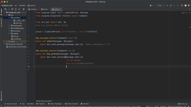Open the Python Packages tool window
Image resolution: width=191 pixels, height=107 pixels.
click(55, 104)
